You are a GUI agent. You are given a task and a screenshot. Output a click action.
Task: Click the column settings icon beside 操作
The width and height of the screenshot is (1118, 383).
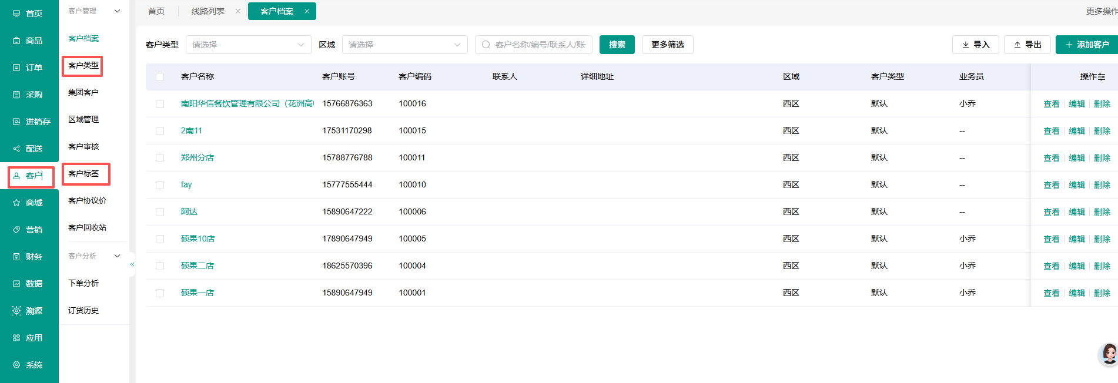pyautogui.click(x=1102, y=77)
